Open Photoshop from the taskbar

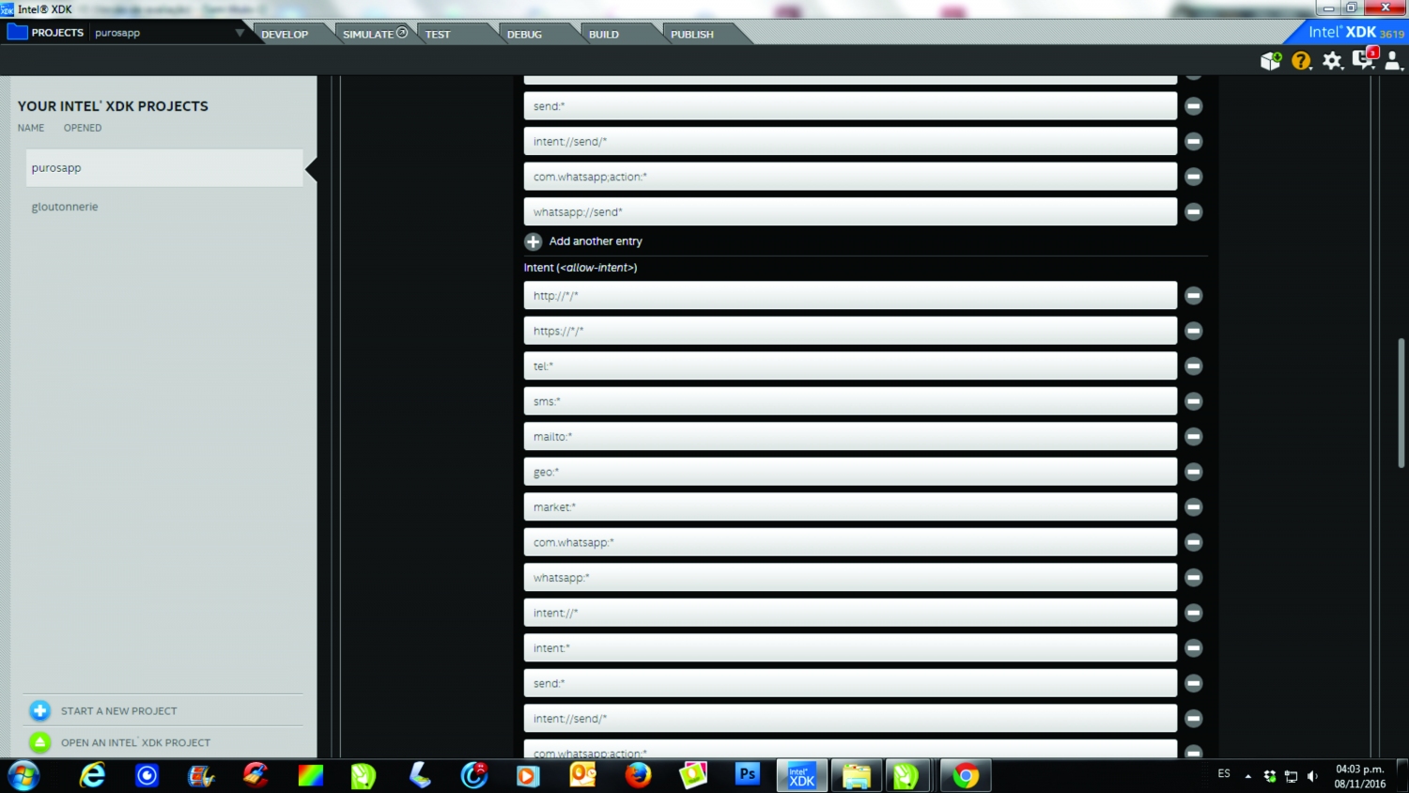[747, 775]
